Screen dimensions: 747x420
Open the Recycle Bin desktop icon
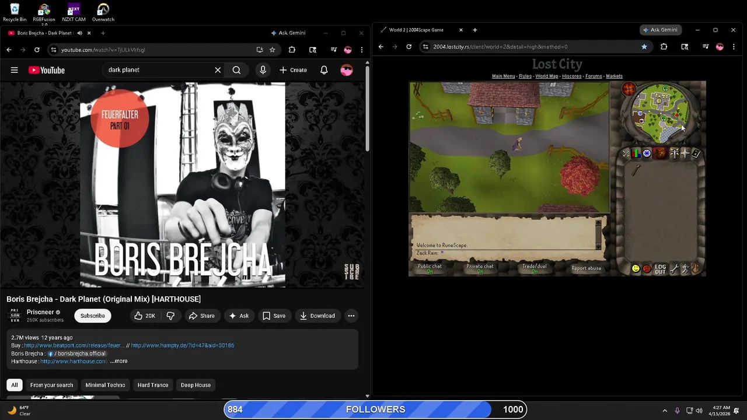(x=15, y=12)
